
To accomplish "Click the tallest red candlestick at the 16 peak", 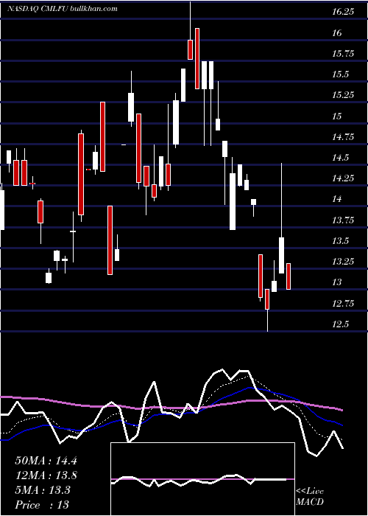I will (x=197, y=58).
